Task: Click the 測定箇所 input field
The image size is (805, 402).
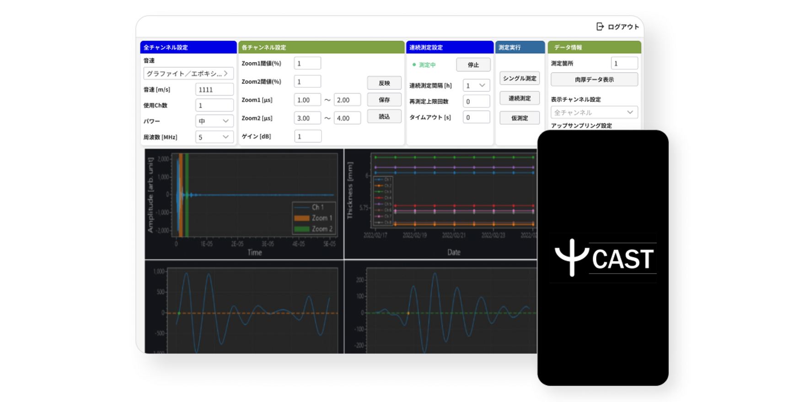Action: click(x=624, y=63)
